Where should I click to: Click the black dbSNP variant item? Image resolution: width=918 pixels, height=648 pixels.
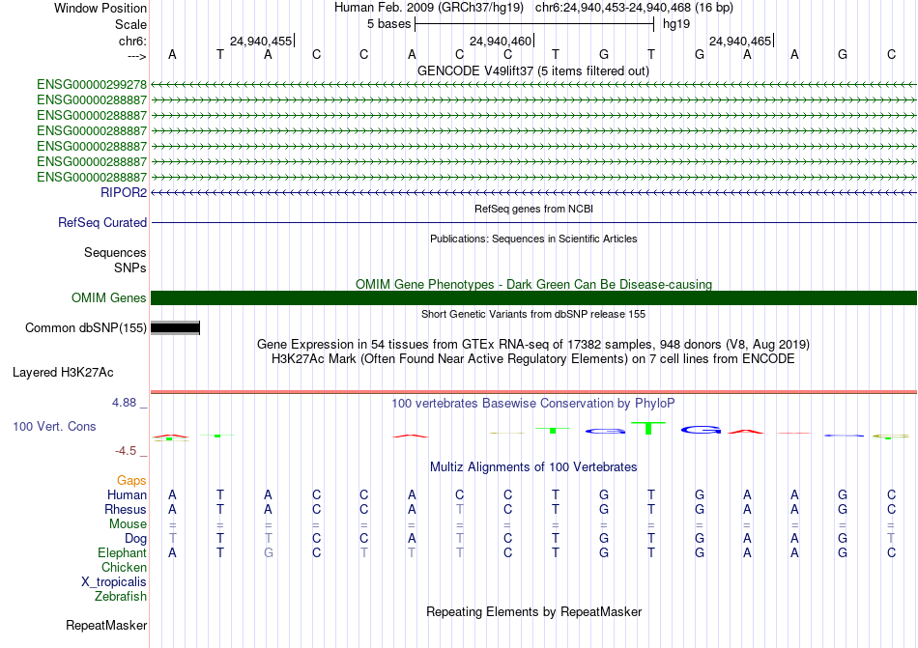click(175, 328)
